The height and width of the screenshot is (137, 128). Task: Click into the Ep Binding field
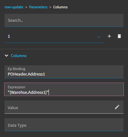(64, 72)
